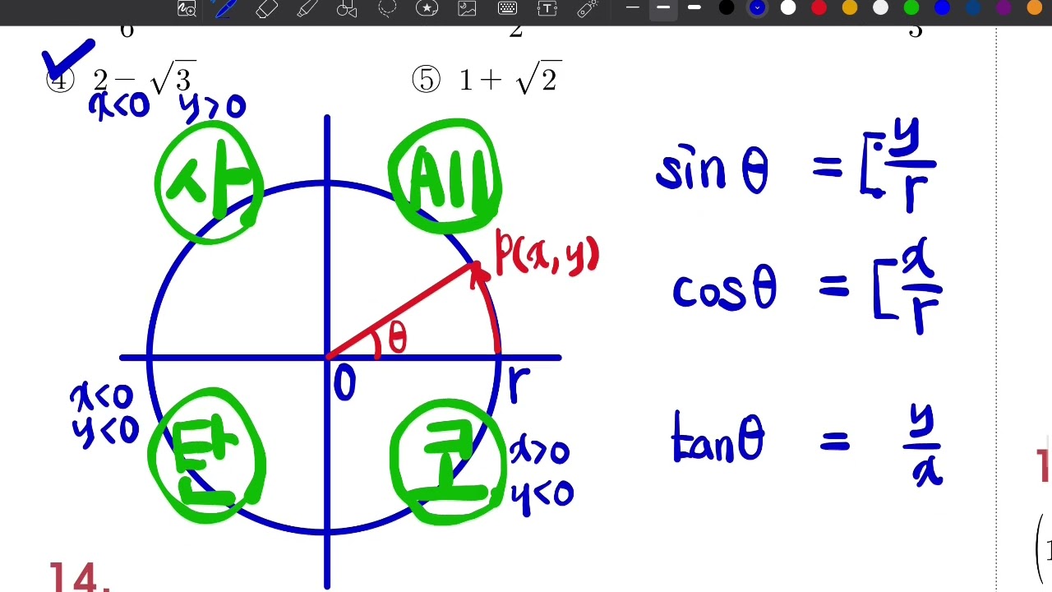Switch to keyboard typing tool
This screenshot has width=1052, height=592.
(x=507, y=8)
